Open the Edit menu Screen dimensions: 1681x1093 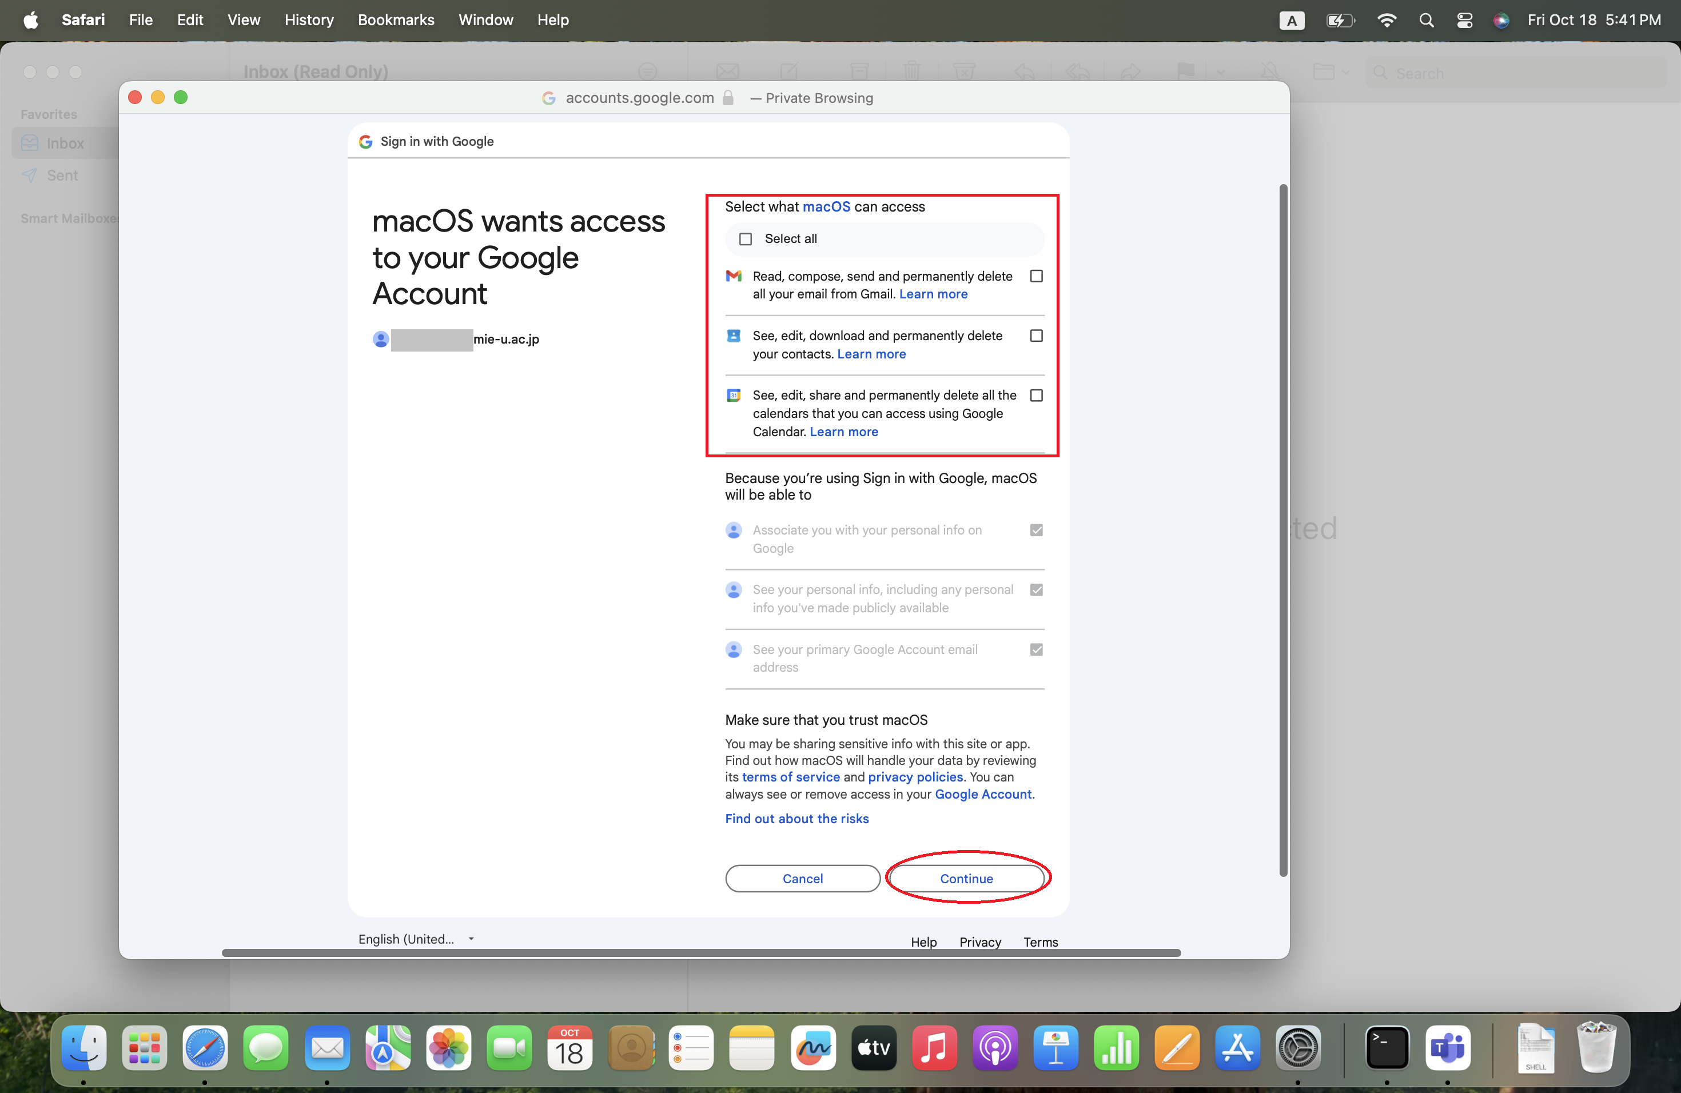[x=190, y=20]
